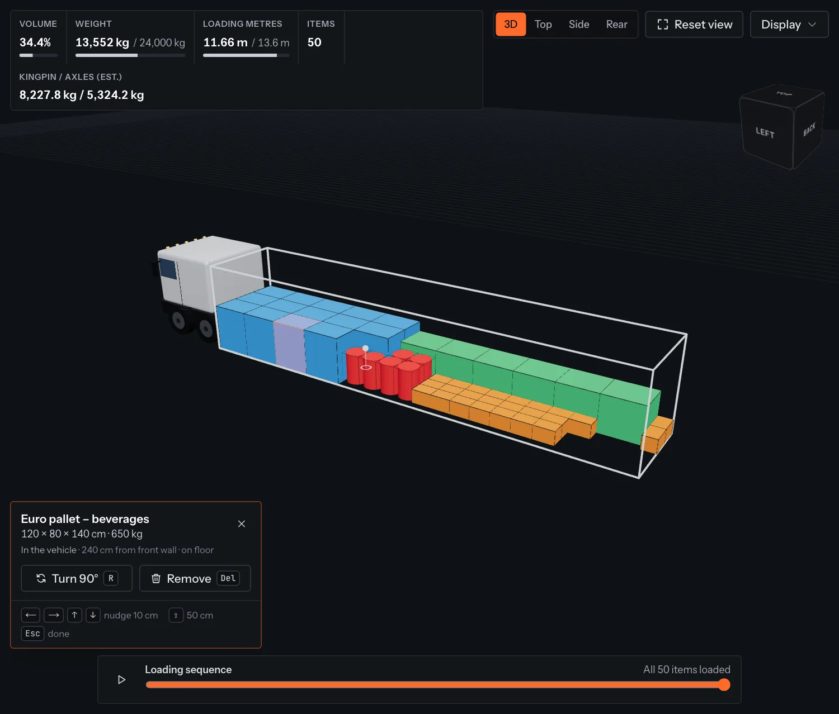
Task: Close the Euro pallet details panel
Action: coord(242,523)
